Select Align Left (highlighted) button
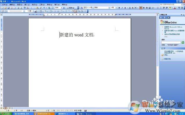Viewport: 185px width, 115px height. 141,8
